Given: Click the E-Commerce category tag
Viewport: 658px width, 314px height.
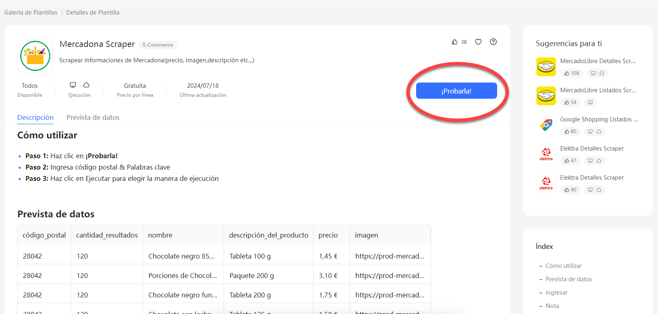Looking at the screenshot, I should pyautogui.click(x=158, y=45).
